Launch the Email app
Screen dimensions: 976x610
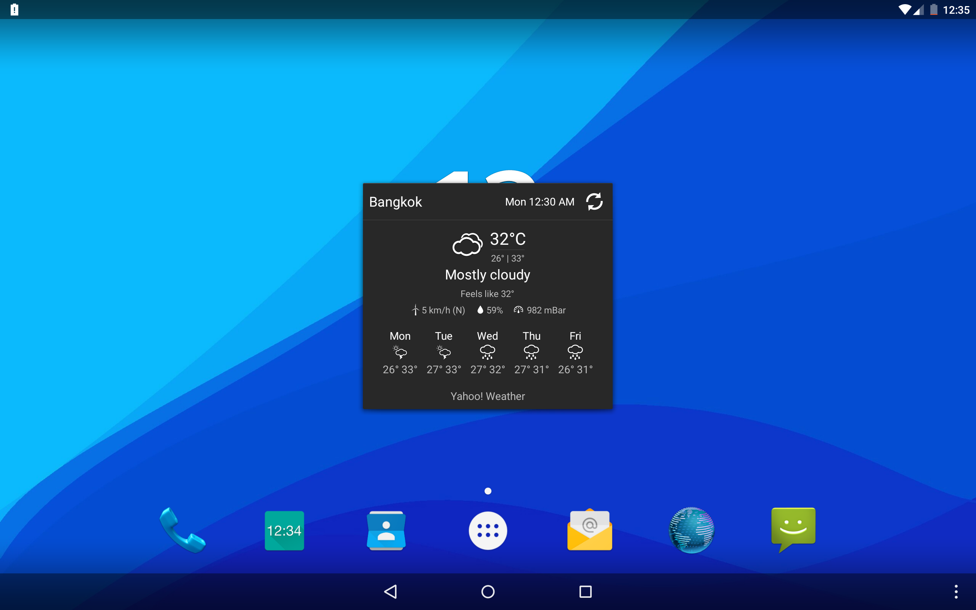tap(590, 530)
